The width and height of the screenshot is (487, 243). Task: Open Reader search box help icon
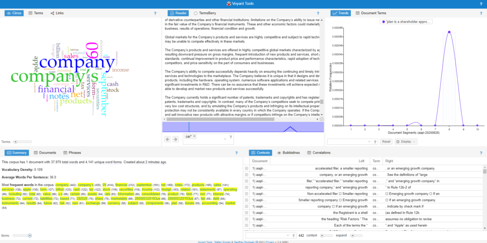231,137
